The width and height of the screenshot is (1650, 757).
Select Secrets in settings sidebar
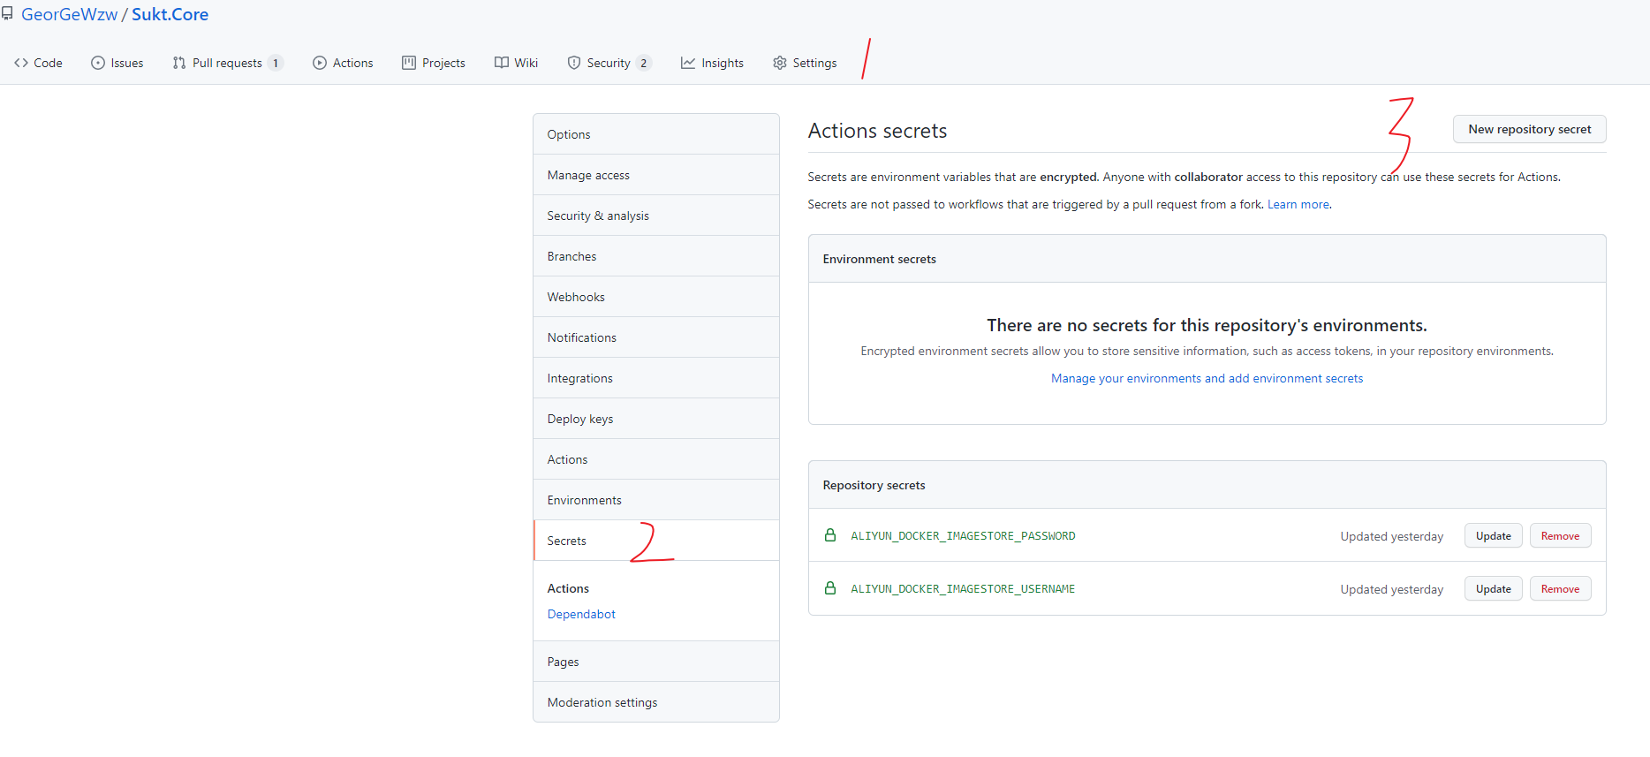656,541
